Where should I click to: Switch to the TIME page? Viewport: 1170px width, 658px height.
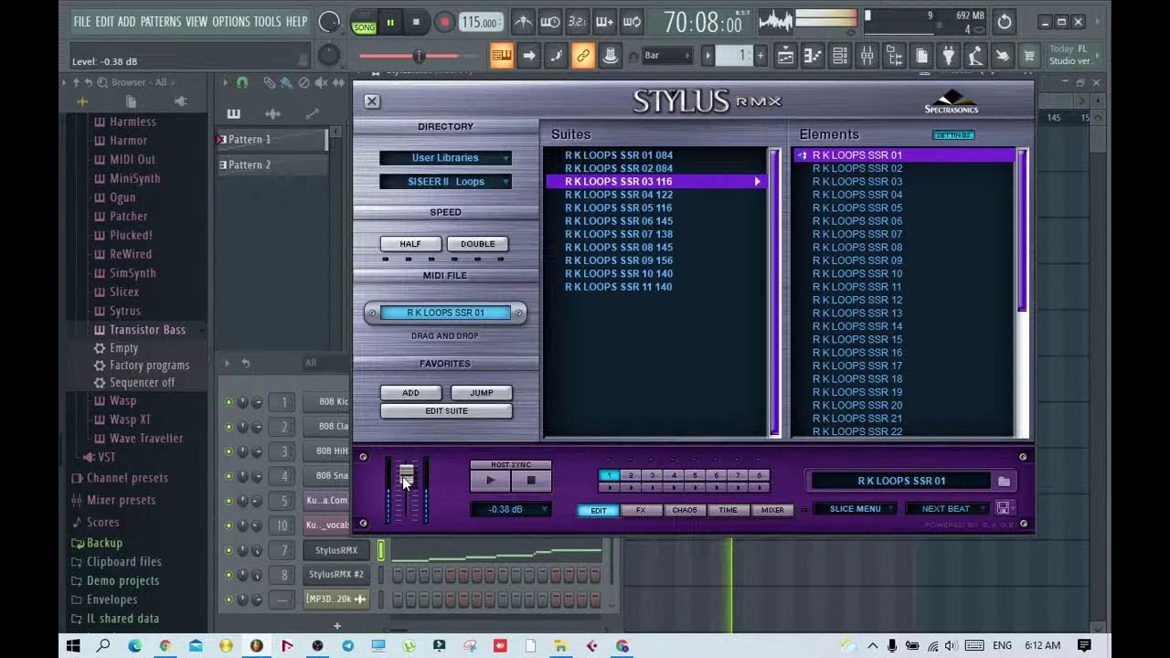click(728, 510)
